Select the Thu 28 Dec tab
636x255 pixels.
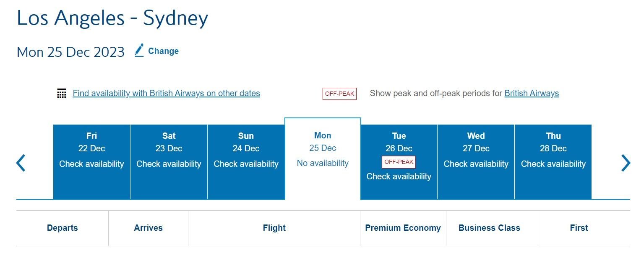click(553, 162)
